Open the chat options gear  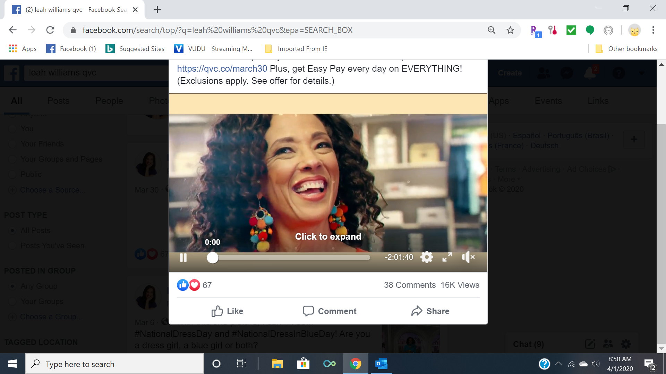626,344
